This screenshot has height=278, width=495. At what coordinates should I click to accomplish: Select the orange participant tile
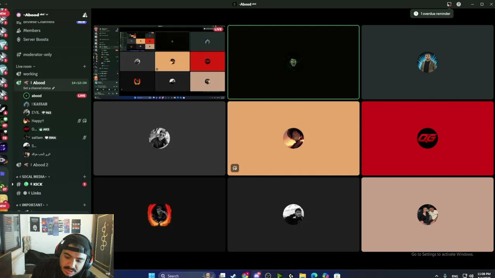tap(293, 138)
